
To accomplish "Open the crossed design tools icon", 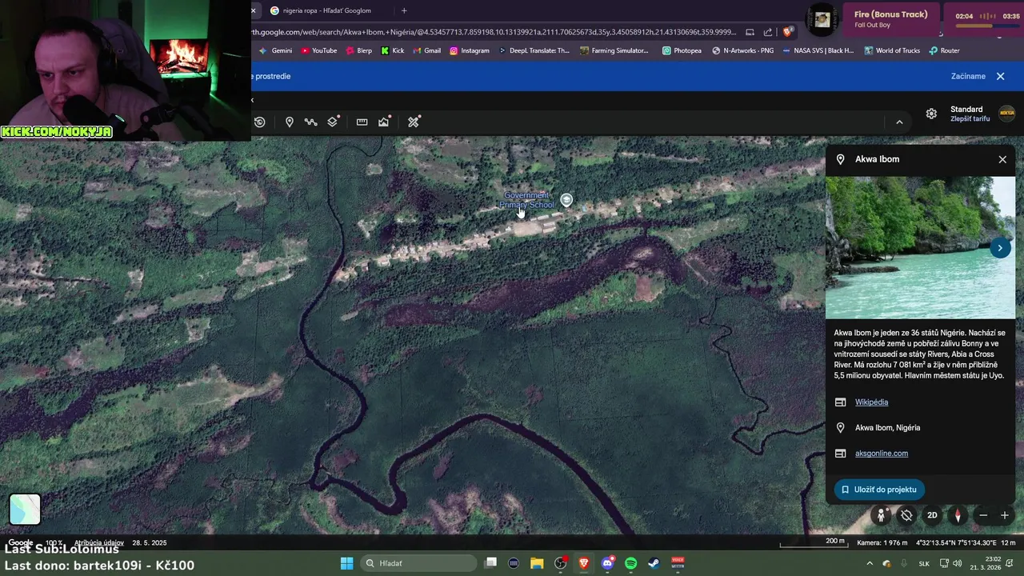I will pos(414,122).
